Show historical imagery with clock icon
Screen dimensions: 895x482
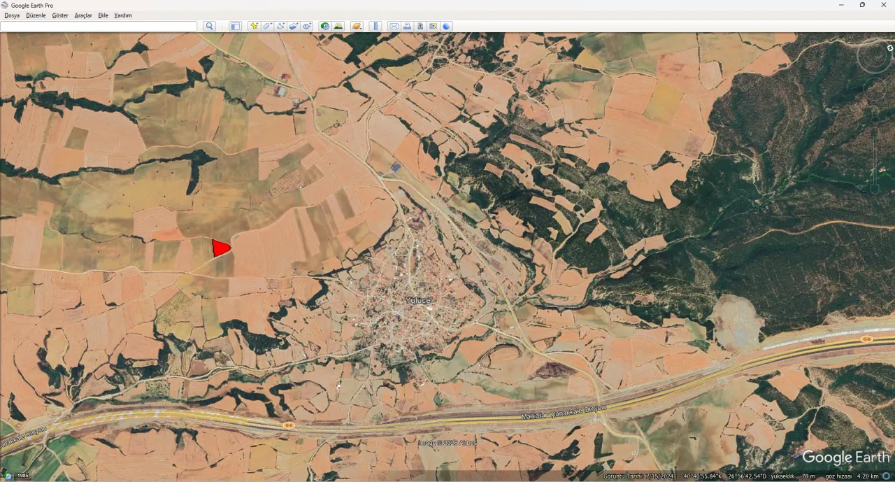tap(325, 26)
